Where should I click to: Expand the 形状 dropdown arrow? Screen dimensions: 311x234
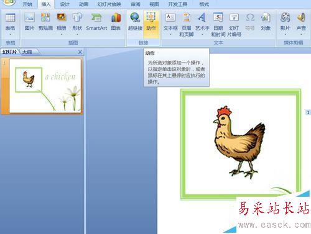click(77, 34)
